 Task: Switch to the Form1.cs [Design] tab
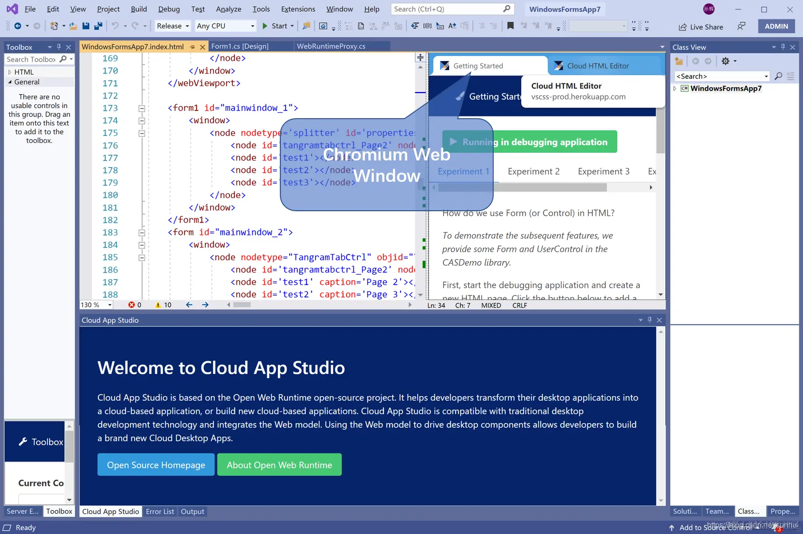(240, 46)
